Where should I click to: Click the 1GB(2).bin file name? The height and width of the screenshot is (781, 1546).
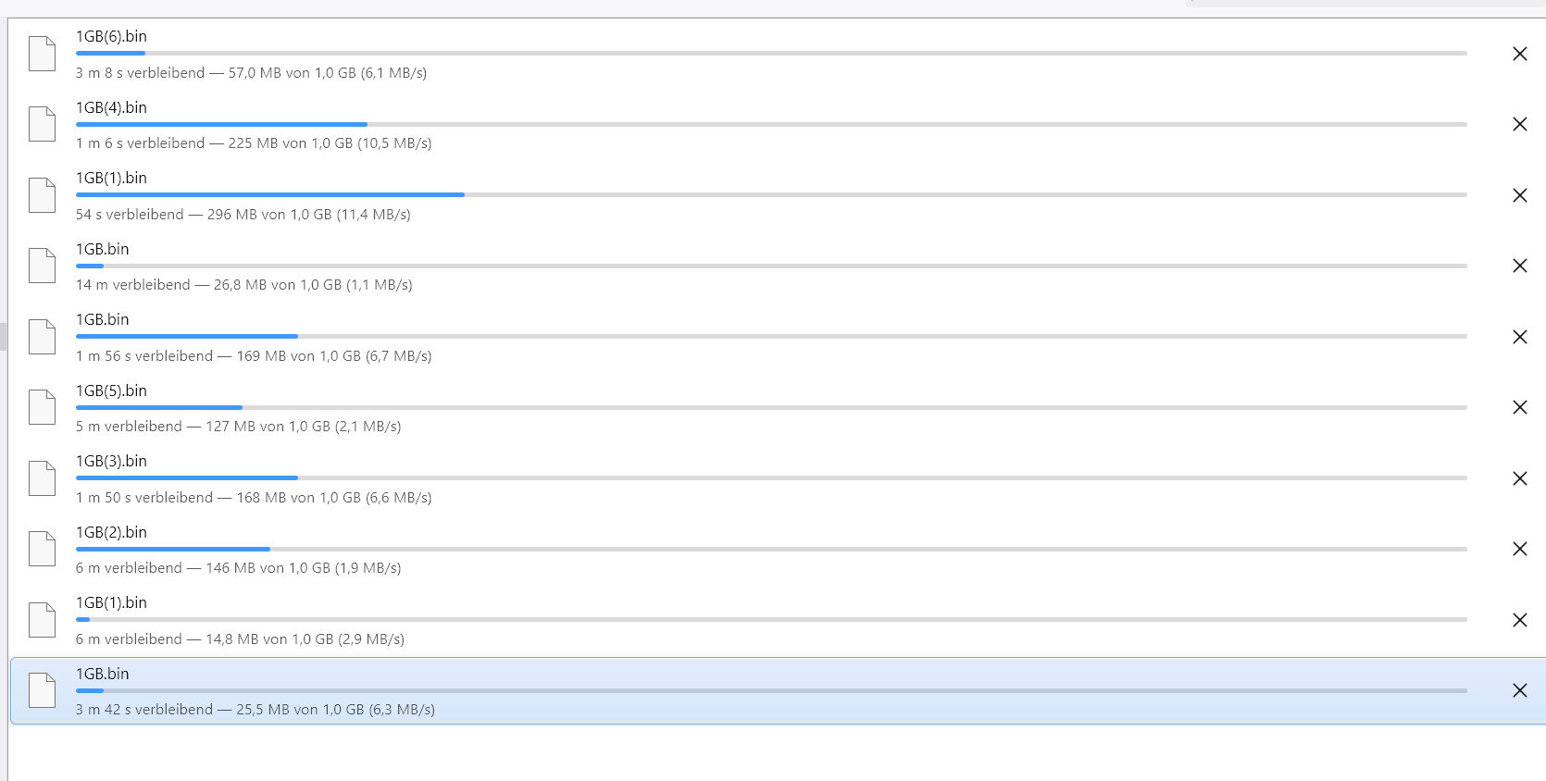pos(111,532)
